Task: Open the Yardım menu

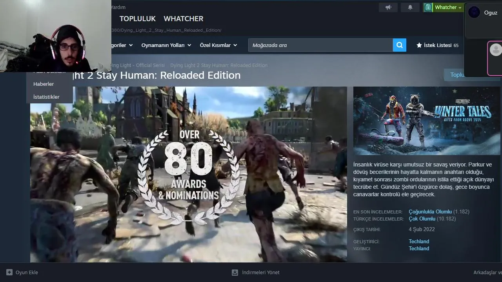Action: click(118, 7)
